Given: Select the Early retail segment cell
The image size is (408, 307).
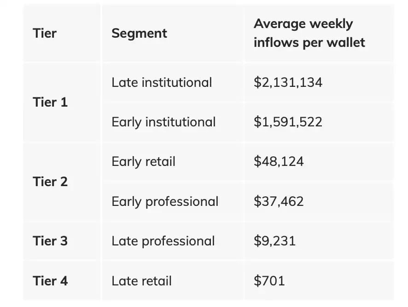Looking at the screenshot, I should tap(143, 162).
